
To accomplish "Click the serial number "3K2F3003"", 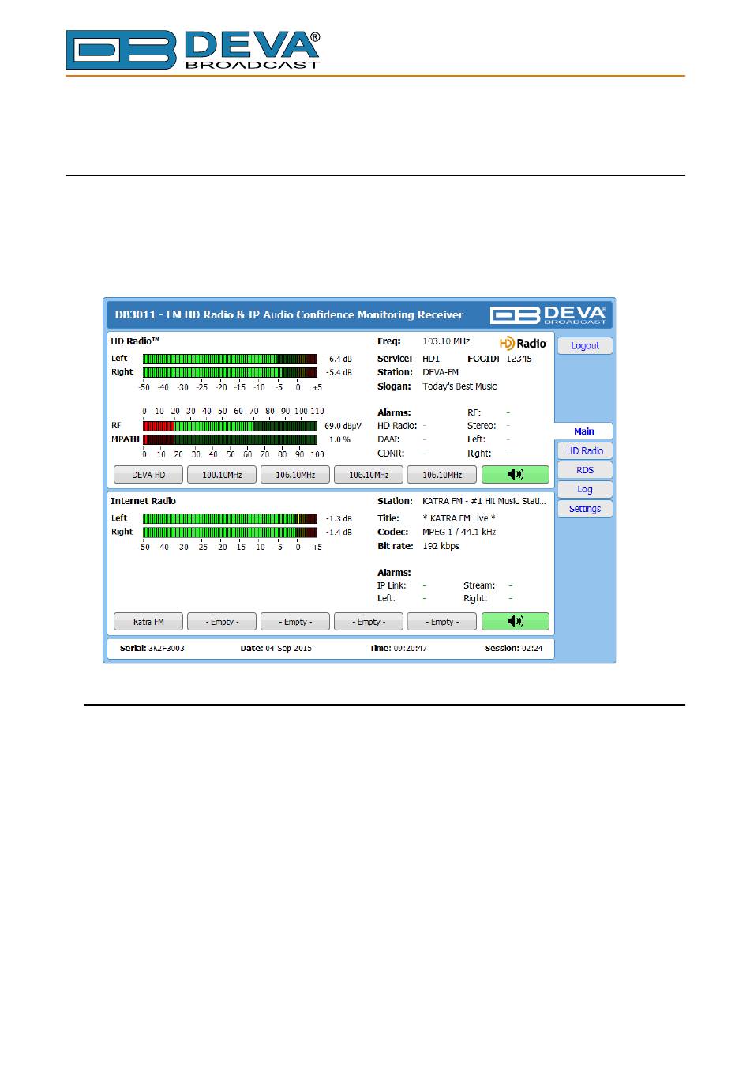I will [167, 648].
